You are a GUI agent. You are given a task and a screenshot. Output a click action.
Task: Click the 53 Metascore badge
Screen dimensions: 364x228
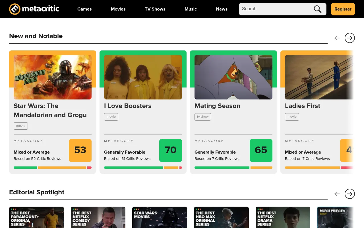pos(80,150)
